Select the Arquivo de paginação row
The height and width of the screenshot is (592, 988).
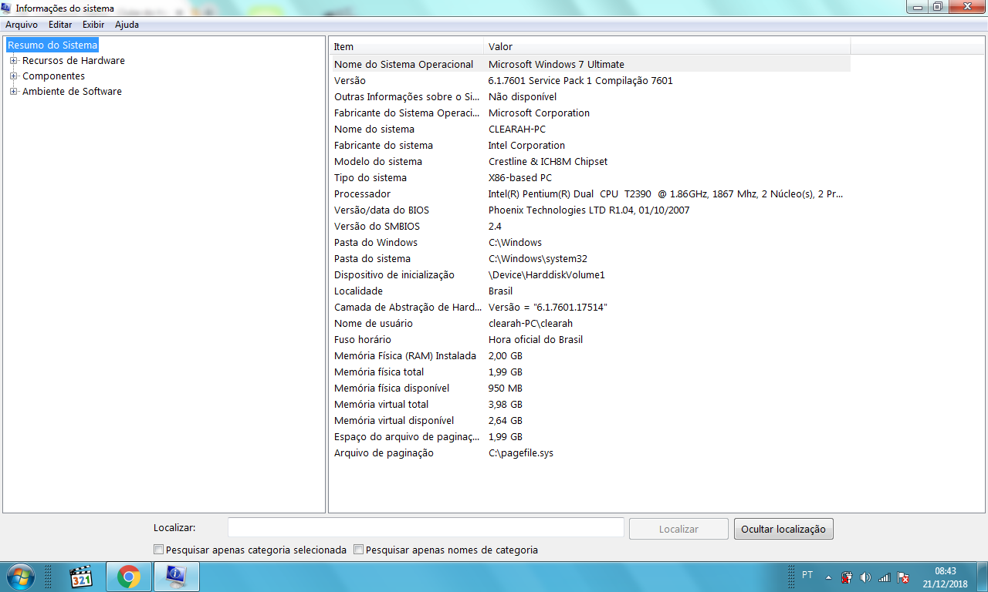click(x=590, y=452)
